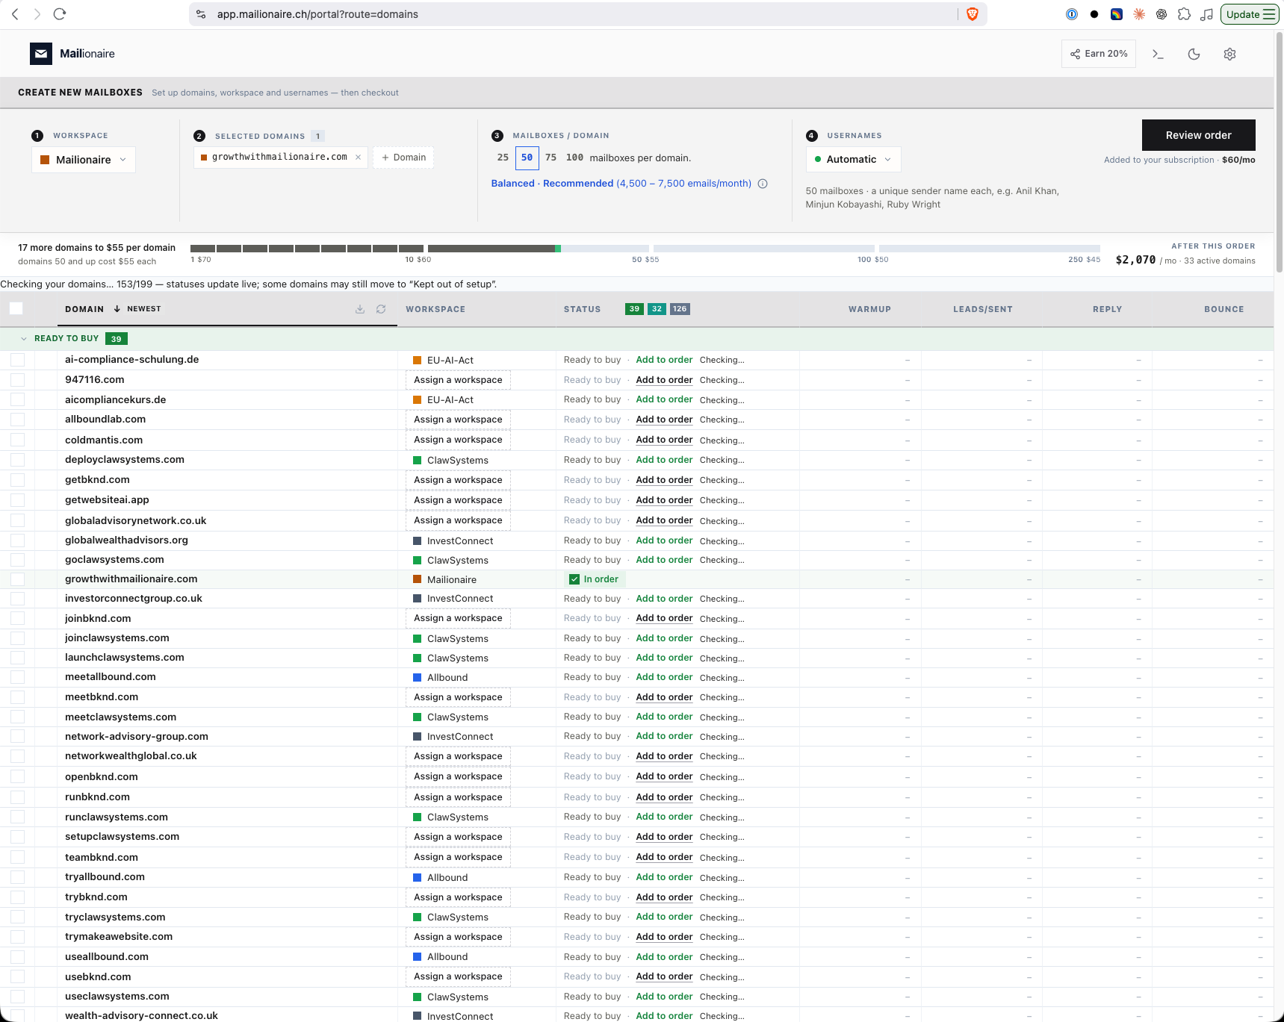Open Assign a workspace for joinbknd.com
Screen dimensions: 1284x1022
click(x=459, y=618)
